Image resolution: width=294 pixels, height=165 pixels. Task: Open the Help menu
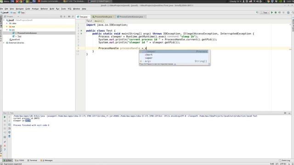[x=84, y=9]
